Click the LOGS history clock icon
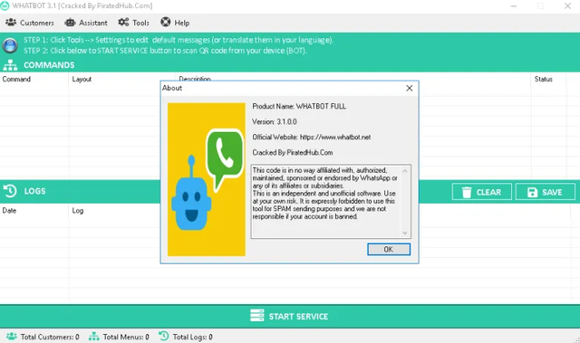This screenshot has height=343, width=580. (10, 191)
